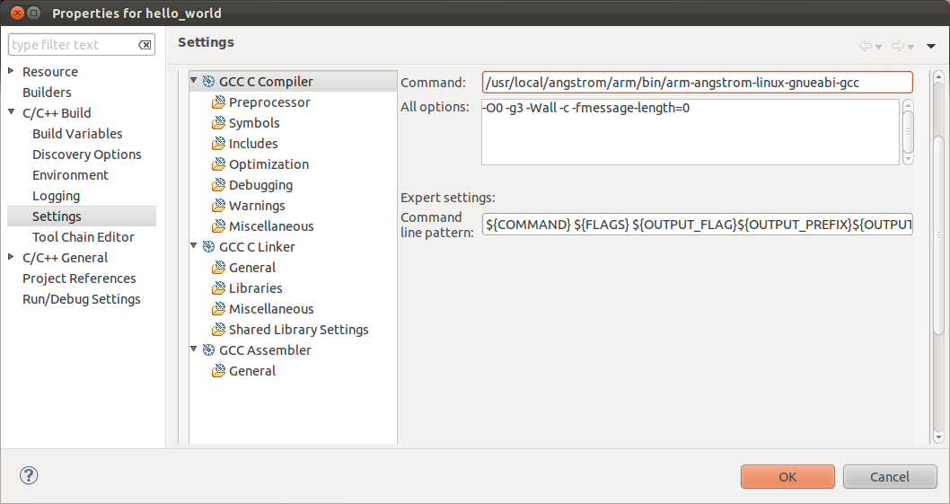Expand the Resource category
The image size is (950, 504).
click(11, 71)
